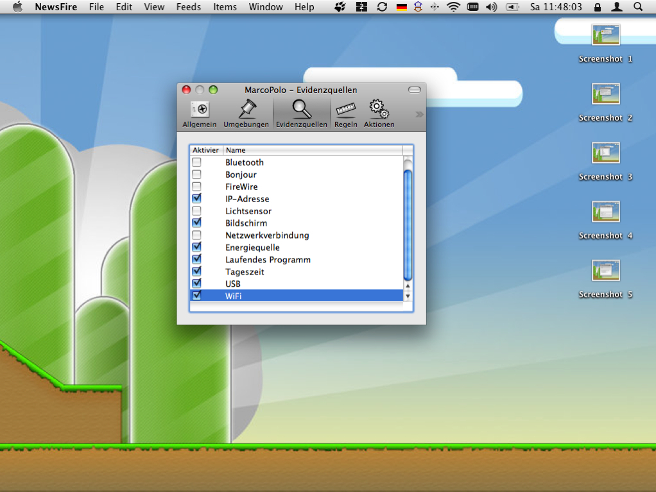Open the File menu
Screen dimensions: 656x492
97,6
